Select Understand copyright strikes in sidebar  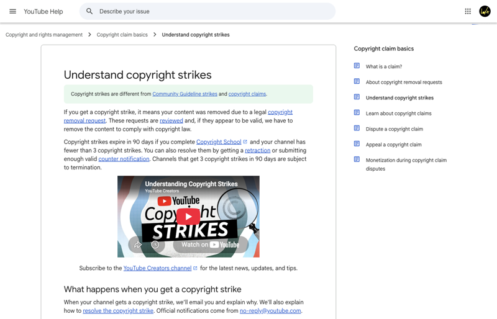(399, 97)
